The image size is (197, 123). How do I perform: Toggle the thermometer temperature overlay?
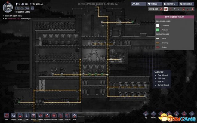tap(170, 9)
